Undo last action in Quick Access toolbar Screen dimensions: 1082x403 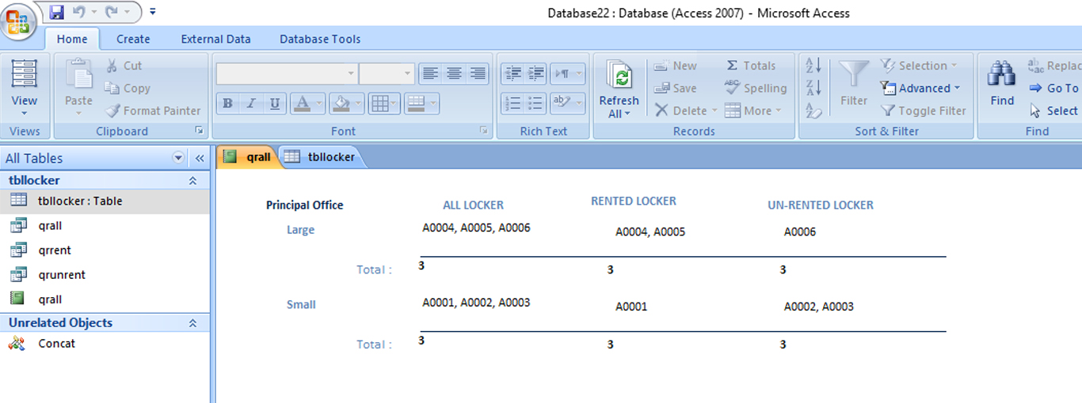[x=78, y=12]
